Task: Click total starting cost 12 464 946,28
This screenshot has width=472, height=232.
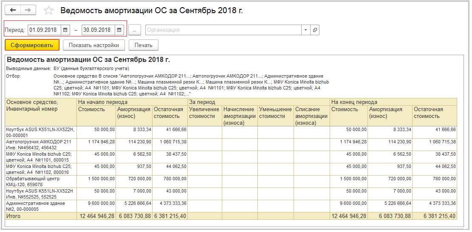Action: point(96,216)
